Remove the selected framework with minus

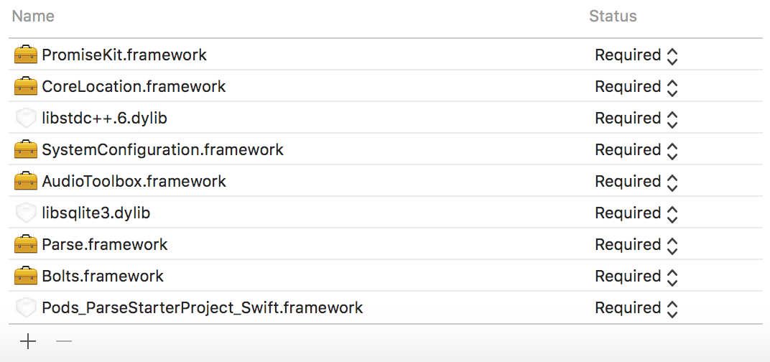pyautogui.click(x=64, y=342)
